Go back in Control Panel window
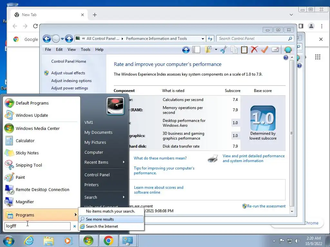330x247 pixels. (x=47, y=39)
